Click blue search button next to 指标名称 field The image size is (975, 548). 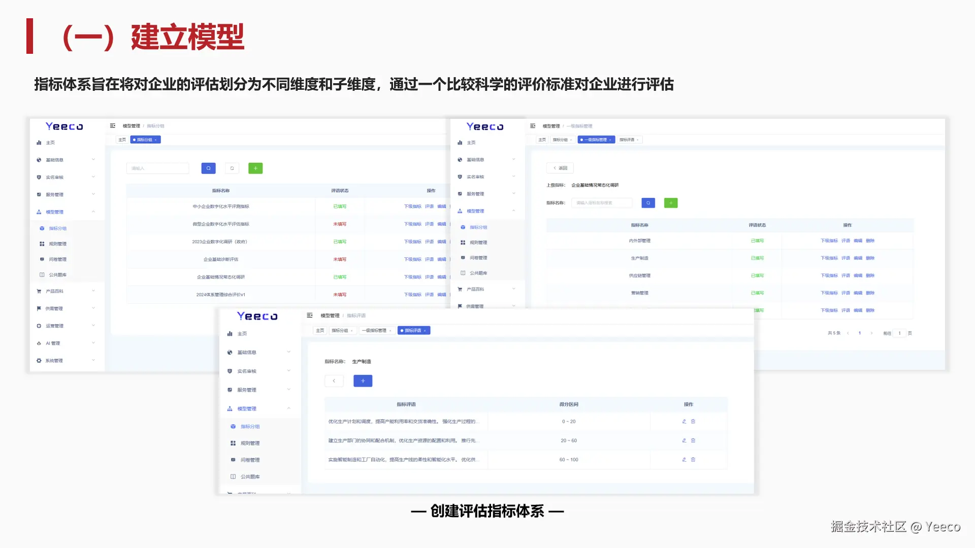tap(648, 203)
